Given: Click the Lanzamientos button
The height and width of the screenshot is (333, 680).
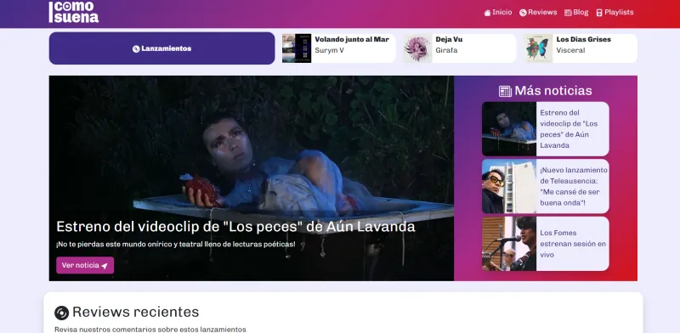Looking at the screenshot, I should (161, 48).
